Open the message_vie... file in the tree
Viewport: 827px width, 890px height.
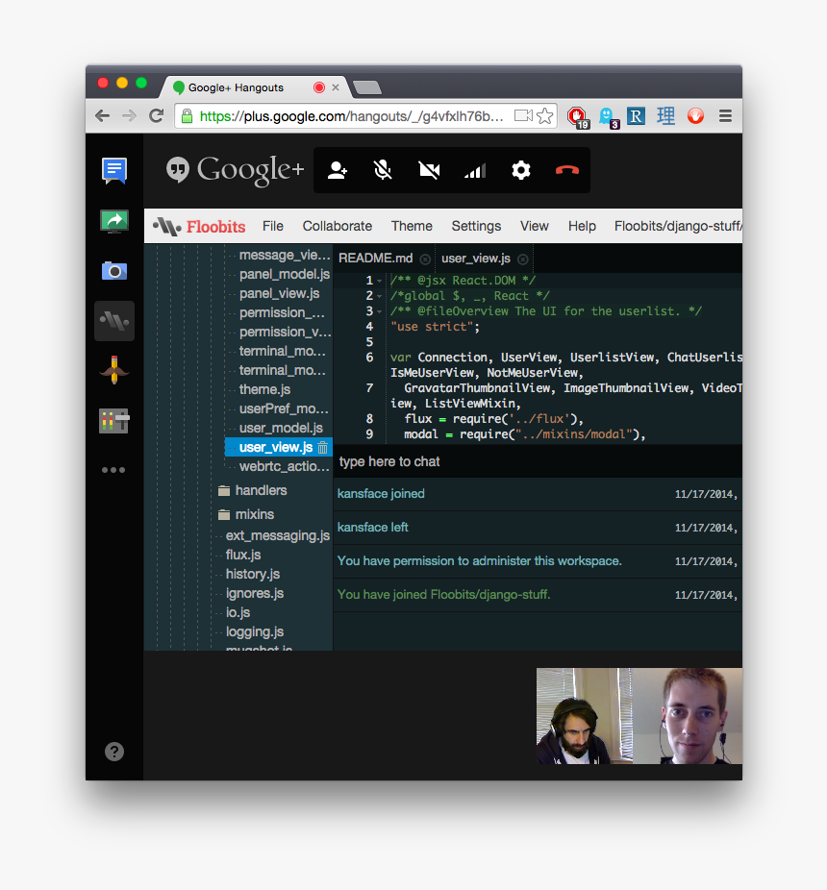[x=285, y=255]
